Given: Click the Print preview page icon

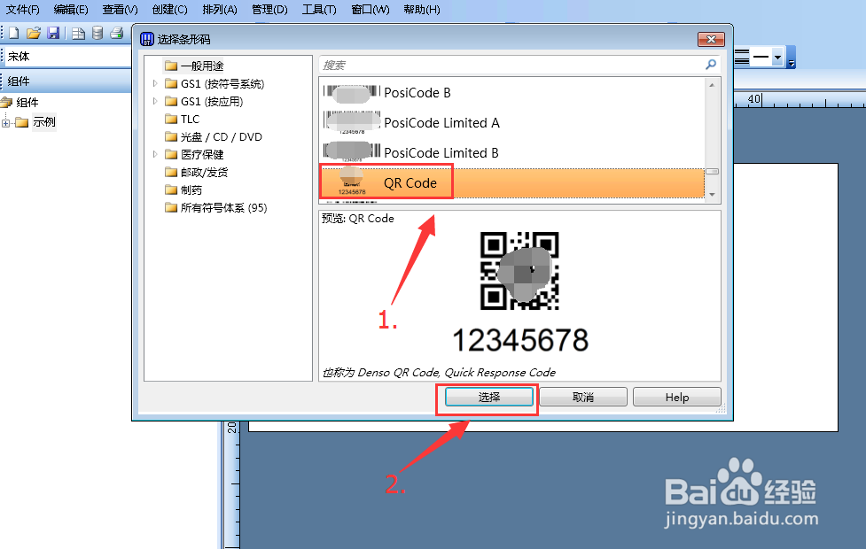Looking at the screenshot, I should (x=78, y=33).
